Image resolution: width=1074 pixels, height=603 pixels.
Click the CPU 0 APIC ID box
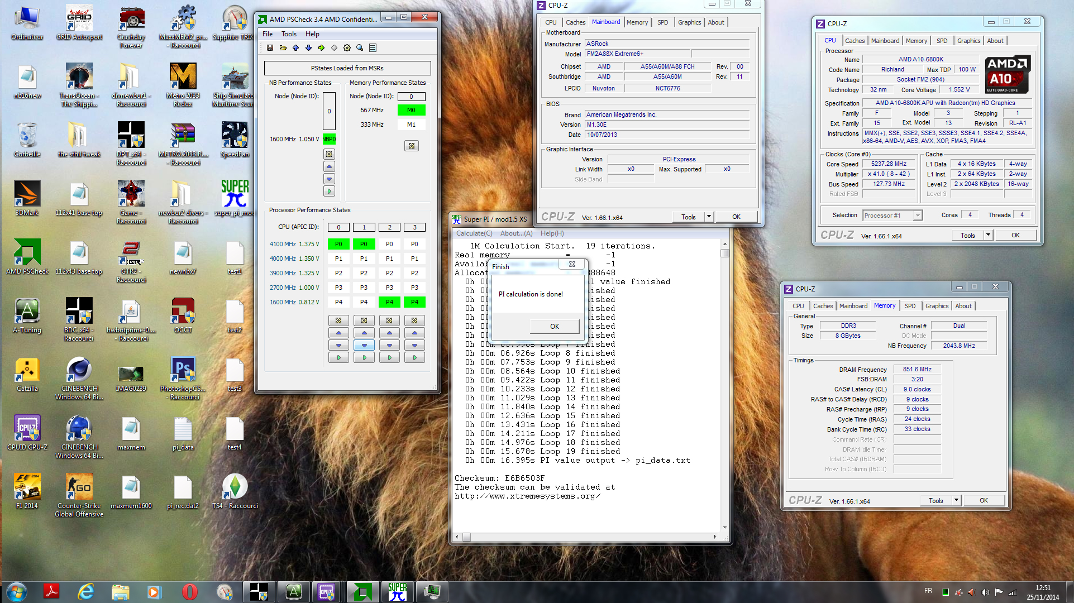(338, 227)
